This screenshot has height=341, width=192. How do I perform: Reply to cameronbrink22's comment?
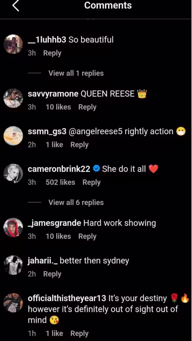point(91,182)
